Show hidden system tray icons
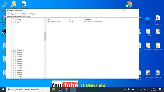This screenshot has width=164, height=92. pos(125,89)
